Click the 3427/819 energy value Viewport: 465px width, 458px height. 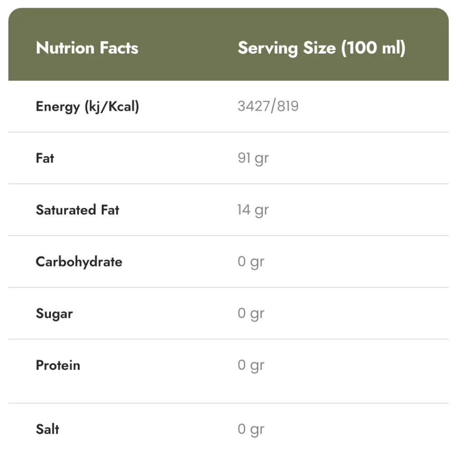point(268,107)
